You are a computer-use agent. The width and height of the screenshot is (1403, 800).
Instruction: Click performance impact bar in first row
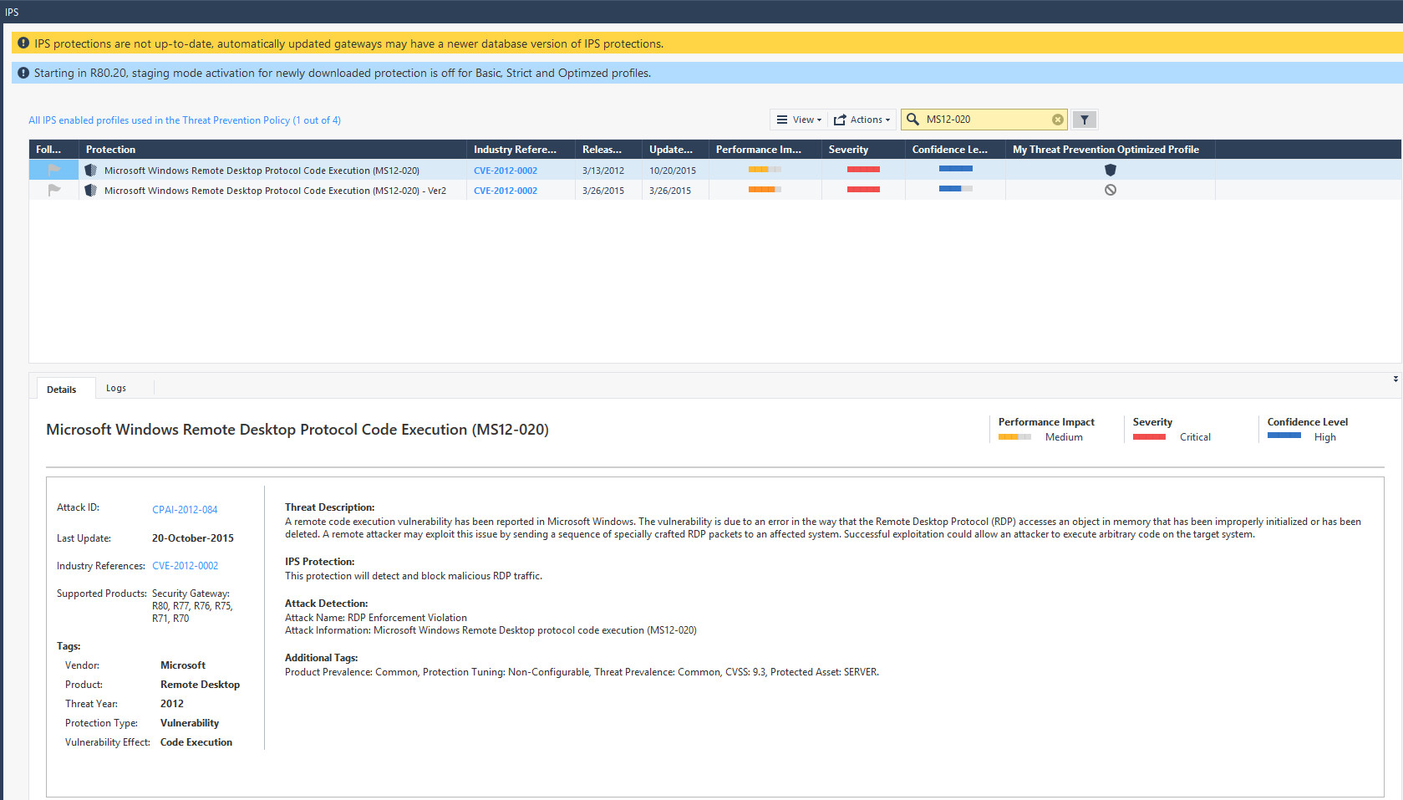765,170
